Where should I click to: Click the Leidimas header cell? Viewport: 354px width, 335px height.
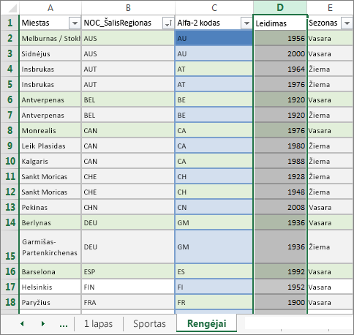[x=280, y=23]
